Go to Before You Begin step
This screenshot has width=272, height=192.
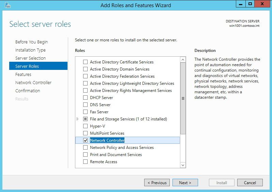pos(32,42)
